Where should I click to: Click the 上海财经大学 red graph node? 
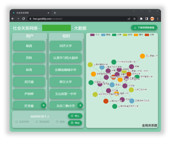(106, 101)
